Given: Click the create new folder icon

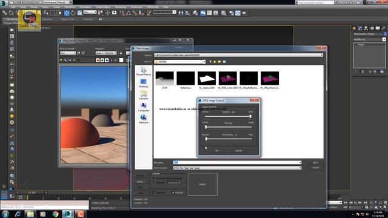Looking at the screenshot, I should [219, 62].
